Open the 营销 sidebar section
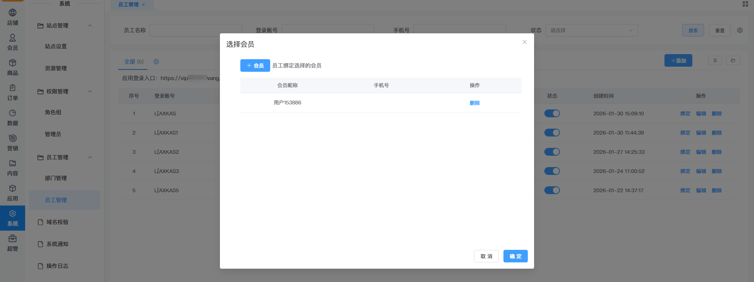Screen dimensions: 754x282 pos(13,143)
